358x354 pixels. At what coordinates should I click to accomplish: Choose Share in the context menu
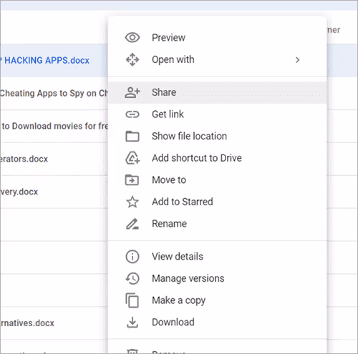click(x=218, y=92)
